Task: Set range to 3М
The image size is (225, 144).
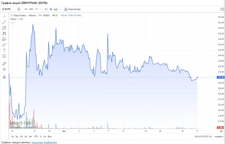Action: coord(26,137)
